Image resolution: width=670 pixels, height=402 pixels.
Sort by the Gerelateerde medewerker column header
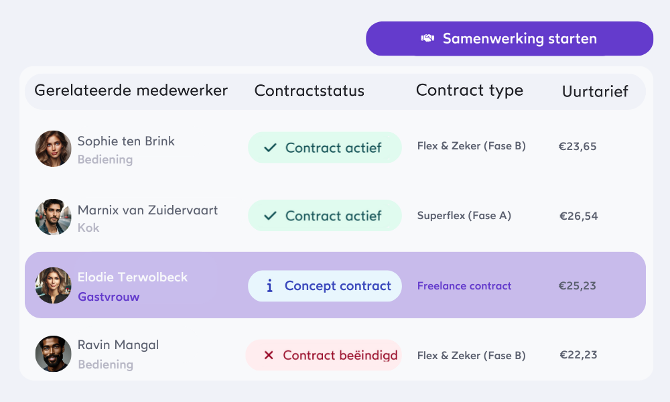click(x=131, y=90)
